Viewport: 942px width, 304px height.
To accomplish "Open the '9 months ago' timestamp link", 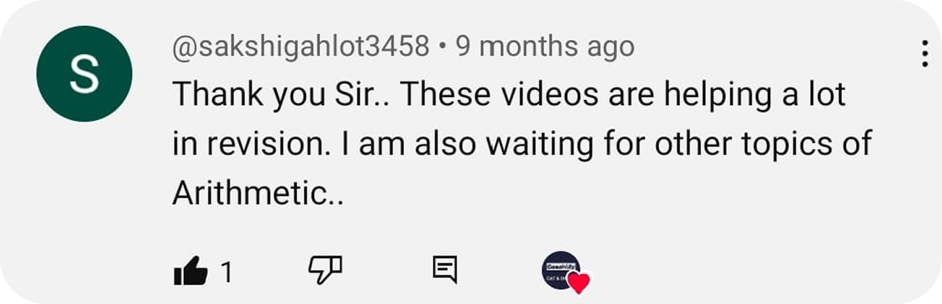I will coord(545,47).
